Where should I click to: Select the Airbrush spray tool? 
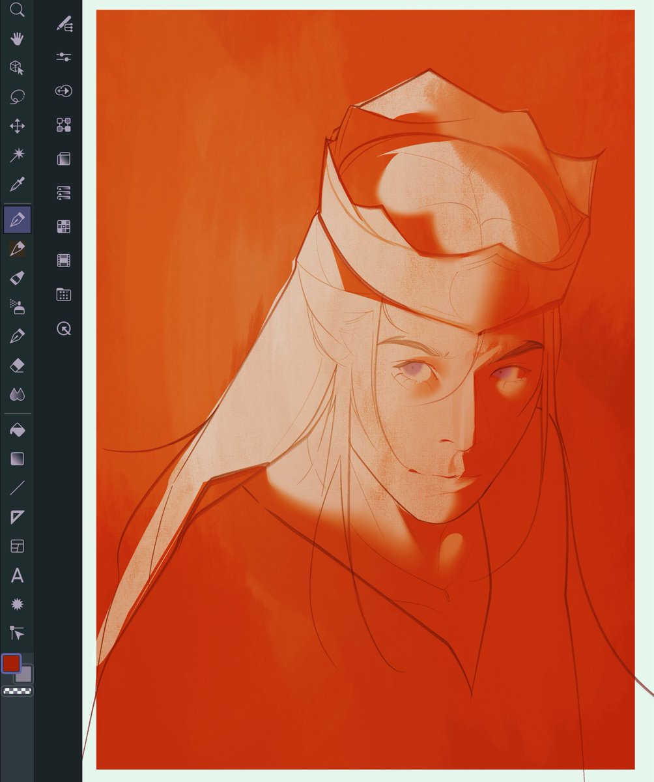tap(18, 307)
